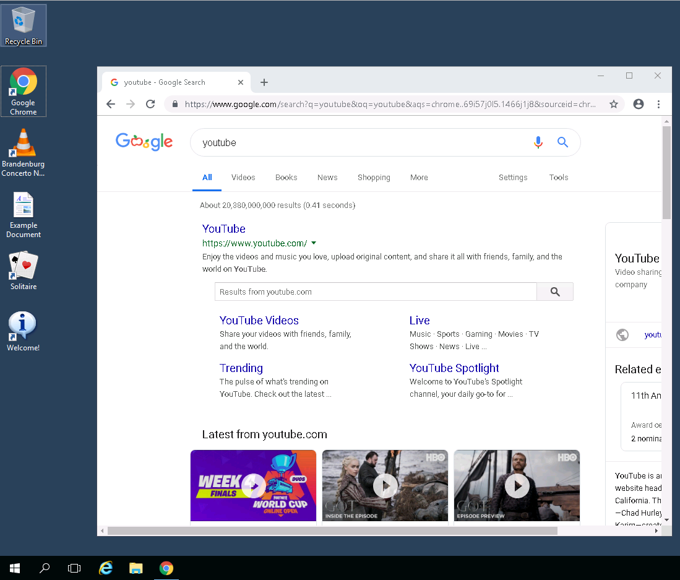The image size is (680, 580).
Task: Launch Internet Explorer from the taskbar
Action: coord(106,568)
